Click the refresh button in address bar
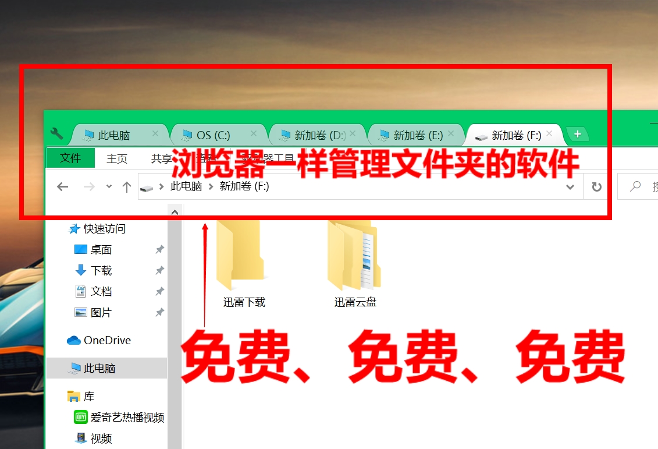The image size is (658, 449). pos(596,187)
